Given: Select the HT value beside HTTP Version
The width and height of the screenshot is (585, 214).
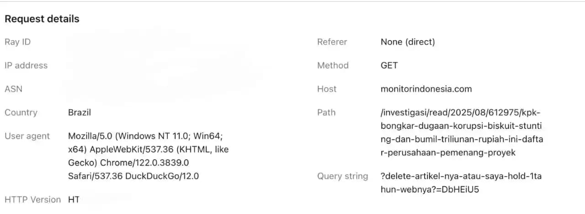Looking at the screenshot, I should click(74, 199).
